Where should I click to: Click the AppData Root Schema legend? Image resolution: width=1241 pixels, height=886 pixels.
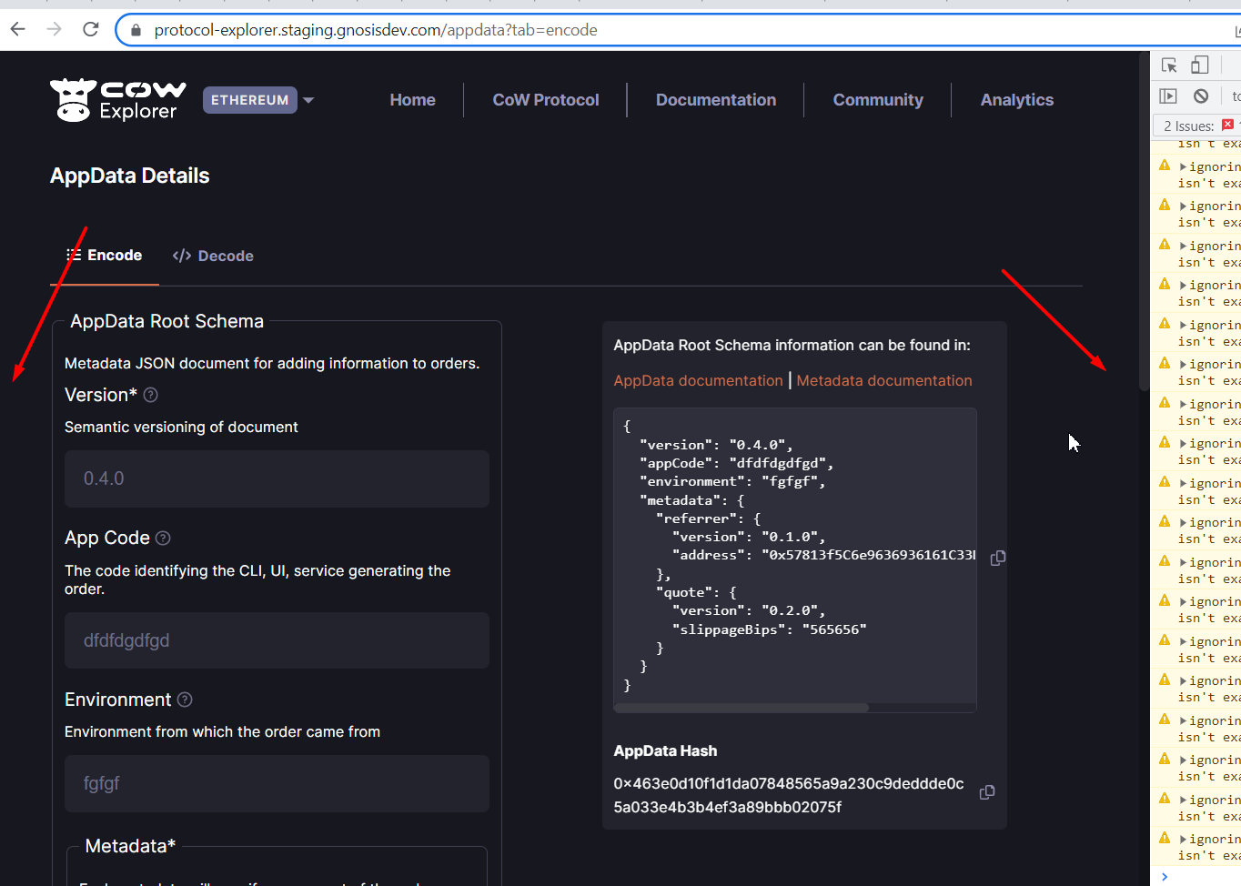[167, 321]
